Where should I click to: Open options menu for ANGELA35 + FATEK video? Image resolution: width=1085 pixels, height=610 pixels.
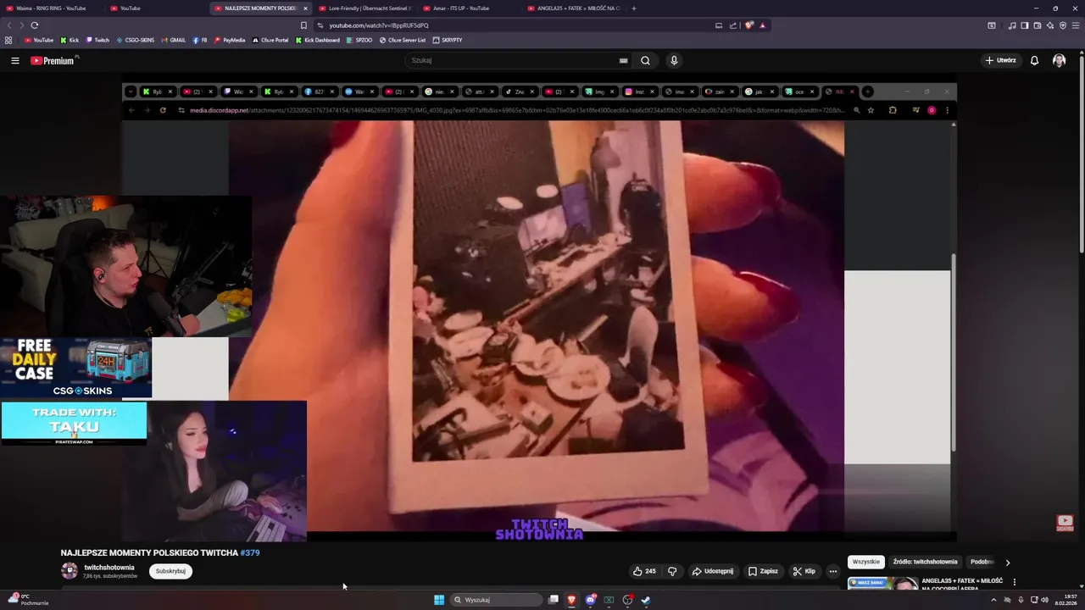click(x=1014, y=582)
